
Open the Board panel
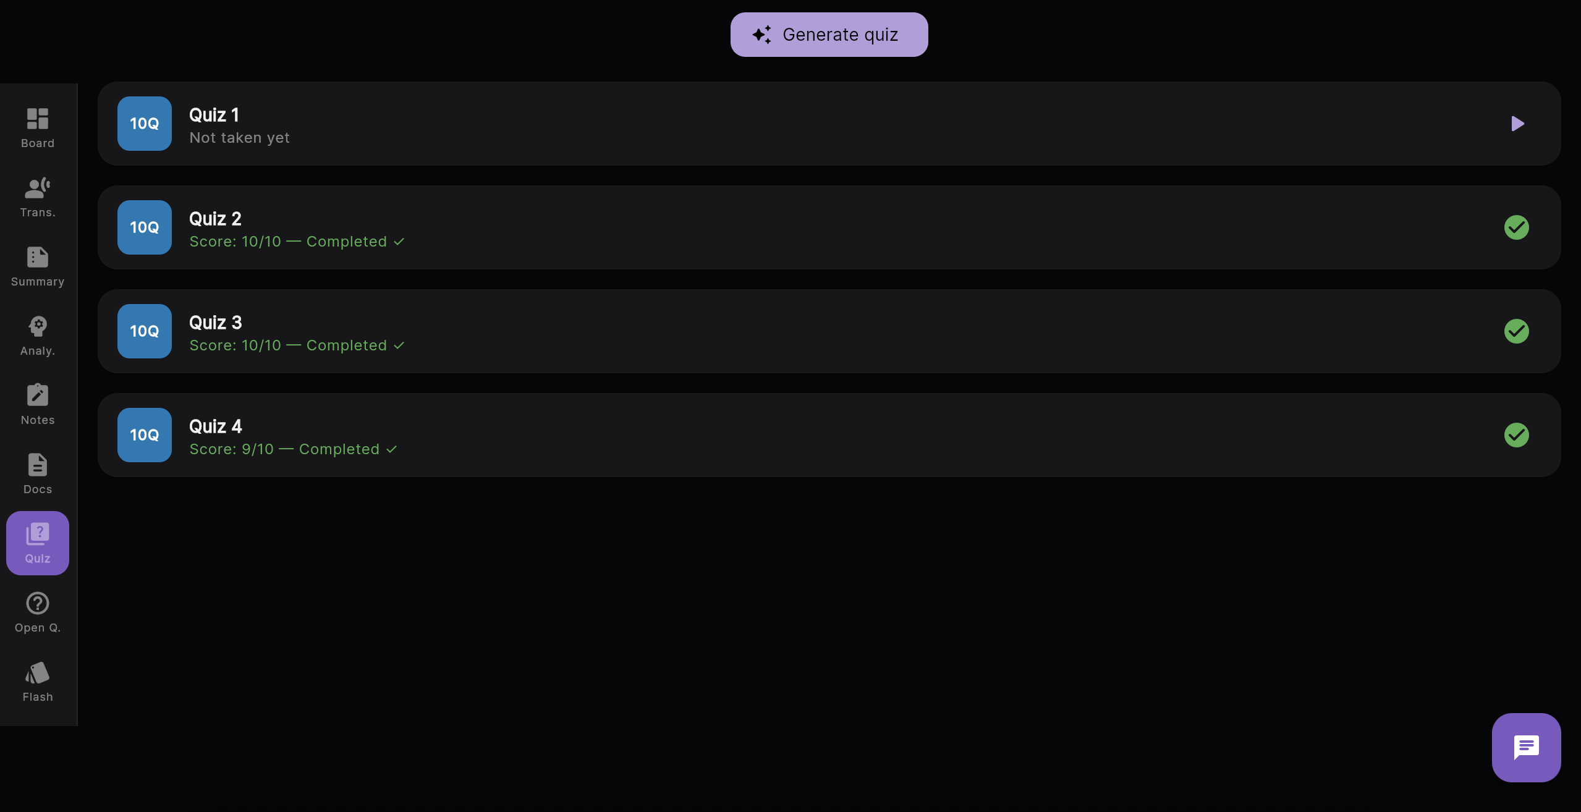(x=37, y=127)
